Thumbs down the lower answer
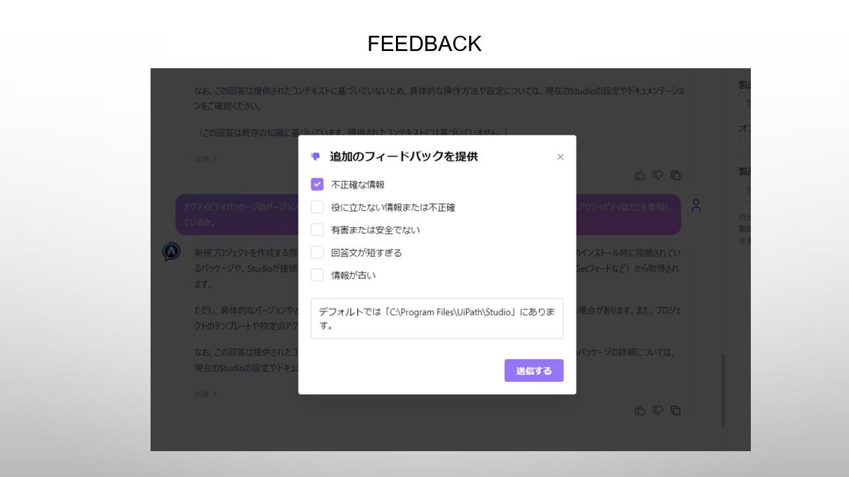 pyautogui.click(x=658, y=410)
